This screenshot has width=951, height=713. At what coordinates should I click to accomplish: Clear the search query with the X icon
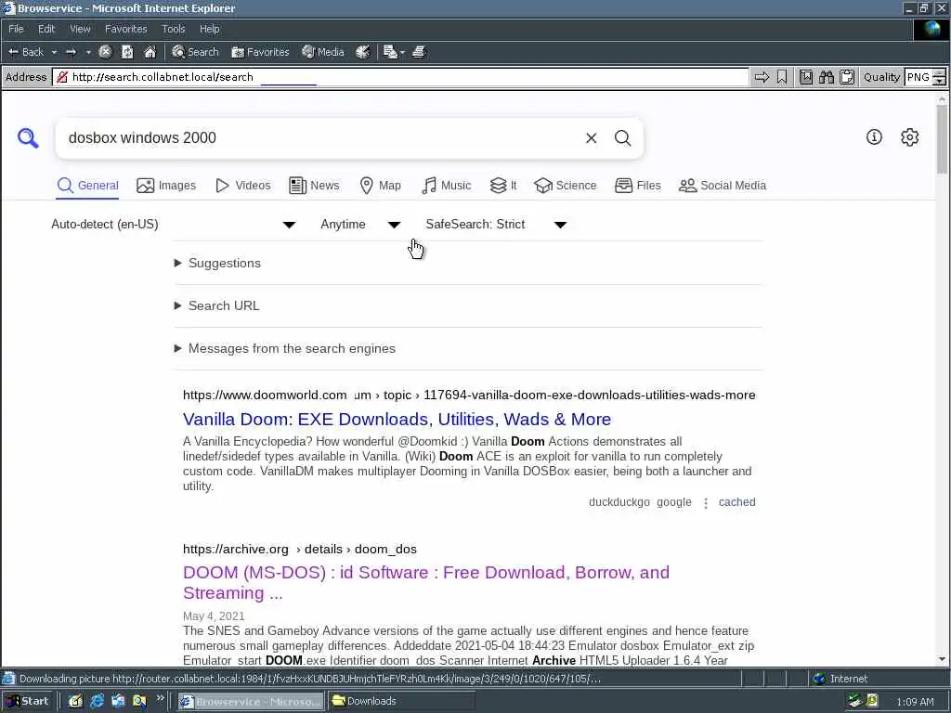coord(592,138)
